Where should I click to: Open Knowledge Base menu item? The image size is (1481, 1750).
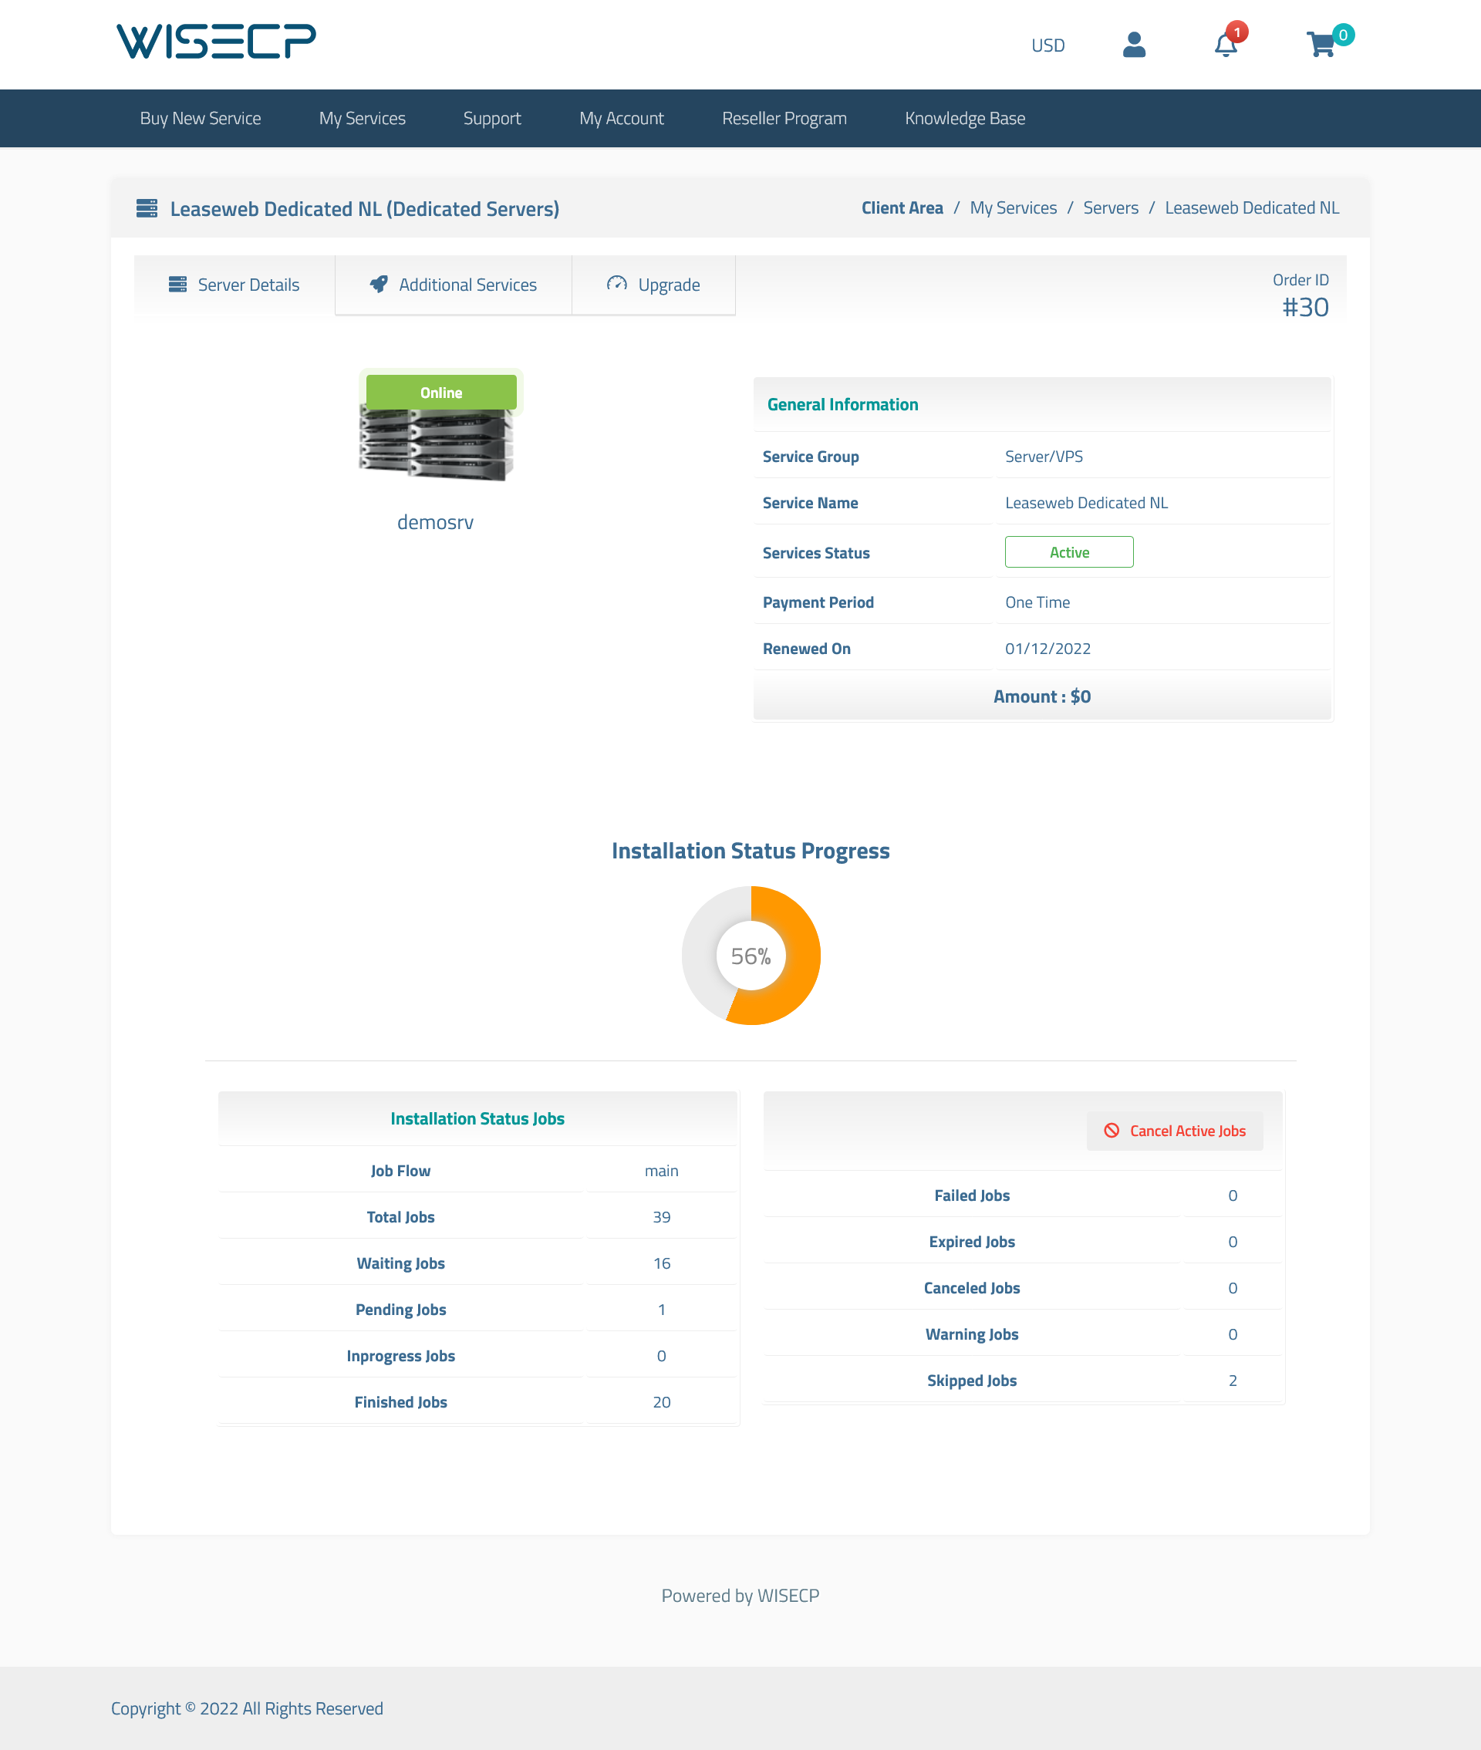pos(965,118)
